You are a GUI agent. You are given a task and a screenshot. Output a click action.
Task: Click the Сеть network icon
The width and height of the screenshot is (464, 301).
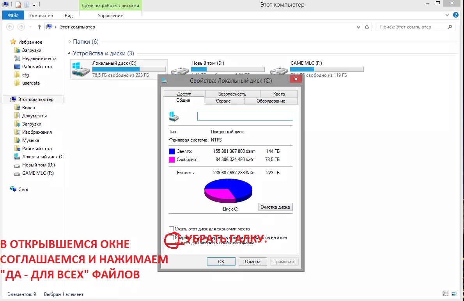tap(13, 189)
